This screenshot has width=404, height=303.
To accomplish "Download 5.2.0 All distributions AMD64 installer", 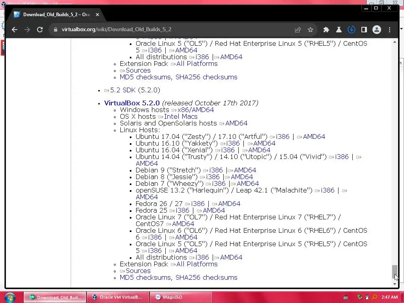I will tap(231, 257).
